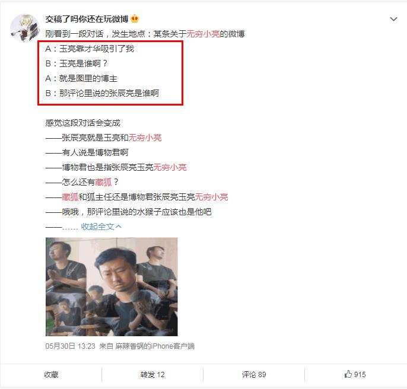Open 藏狐 link in 怎么还有藏狐 line
Image resolution: width=407 pixels, height=389 pixels.
tap(103, 182)
